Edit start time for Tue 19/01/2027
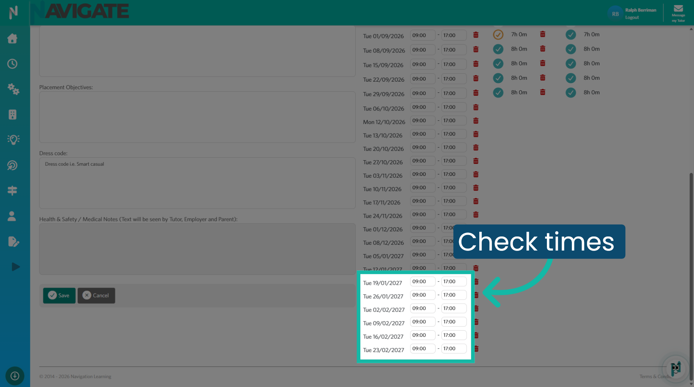This screenshot has height=387, width=694. (x=423, y=282)
